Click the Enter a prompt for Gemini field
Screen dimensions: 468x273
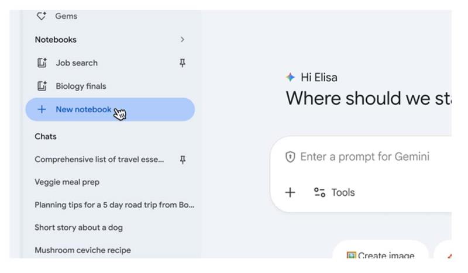(364, 157)
